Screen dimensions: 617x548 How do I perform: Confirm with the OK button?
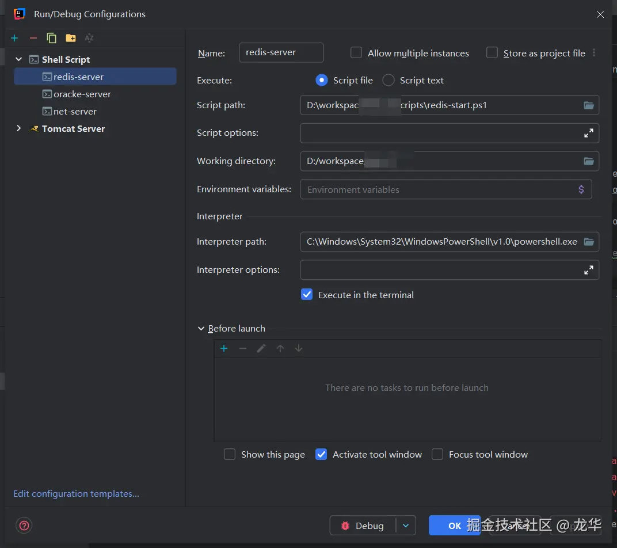[455, 526]
